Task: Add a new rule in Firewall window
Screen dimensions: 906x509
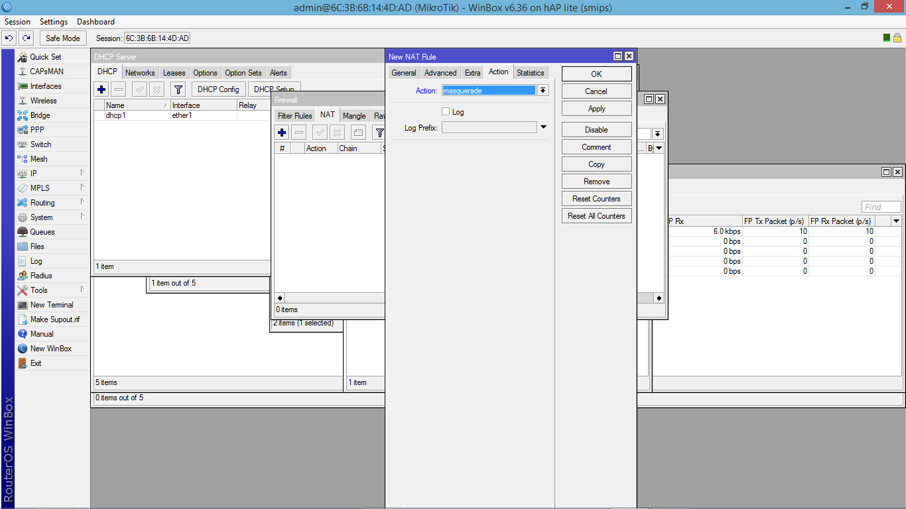Action: coord(282,133)
